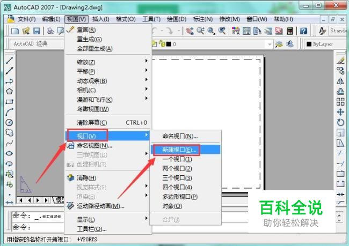Select the Circle tool
The width and height of the screenshot is (349, 246).
9,122
